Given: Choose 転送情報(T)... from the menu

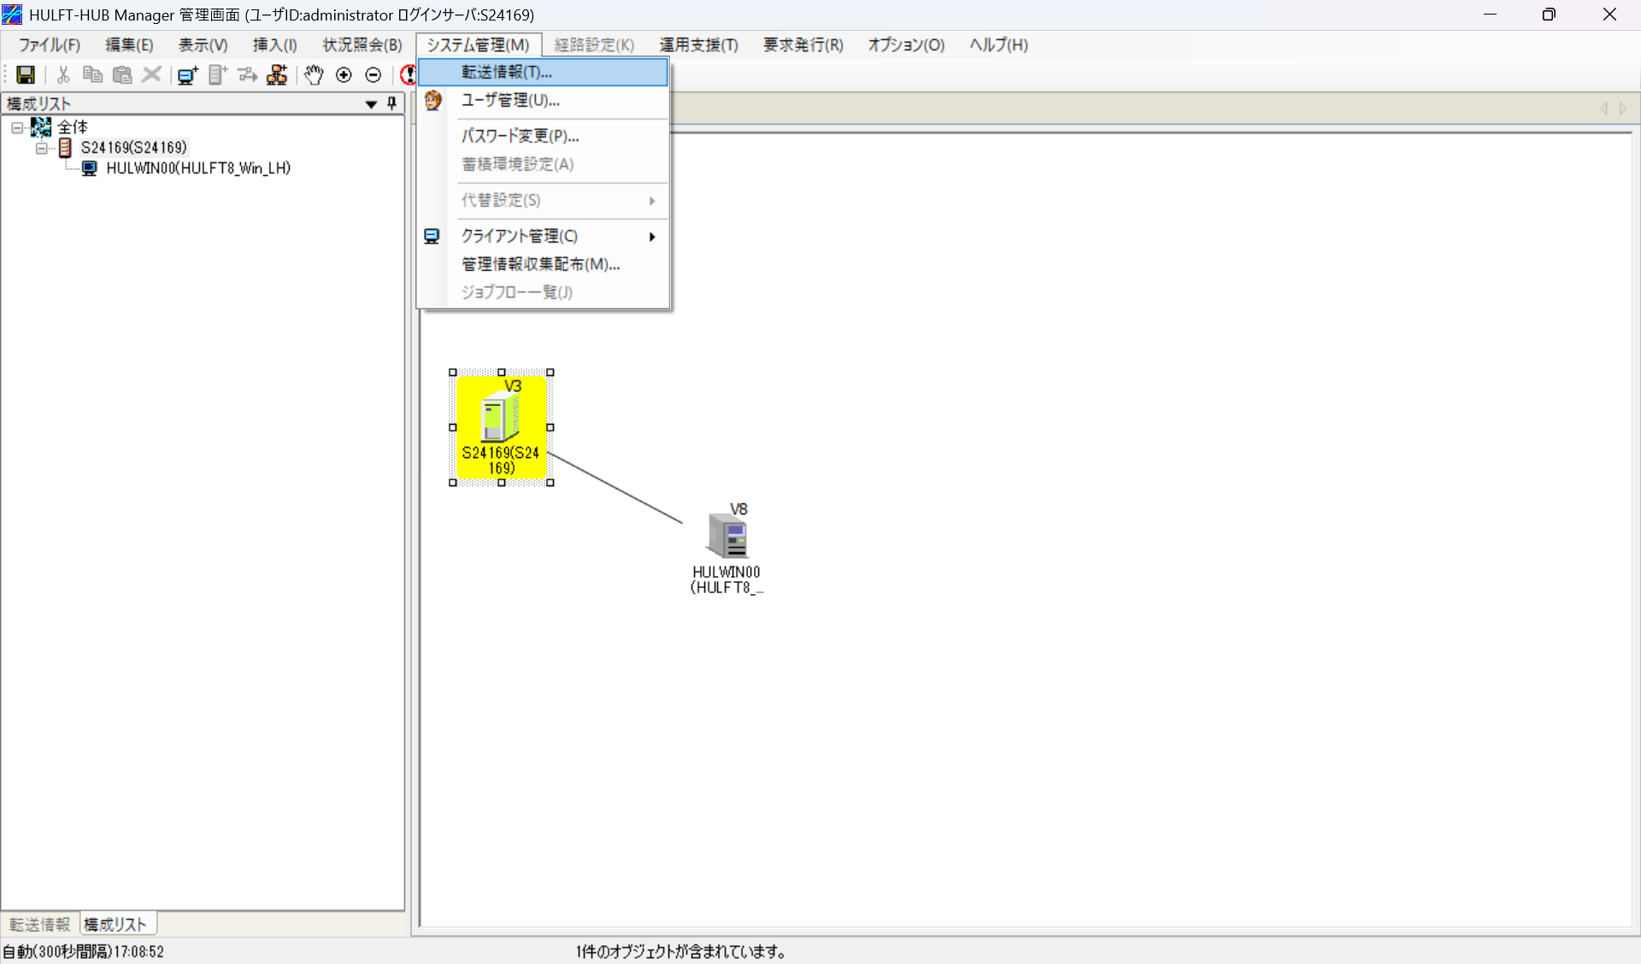Looking at the screenshot, I should point(508,72).
